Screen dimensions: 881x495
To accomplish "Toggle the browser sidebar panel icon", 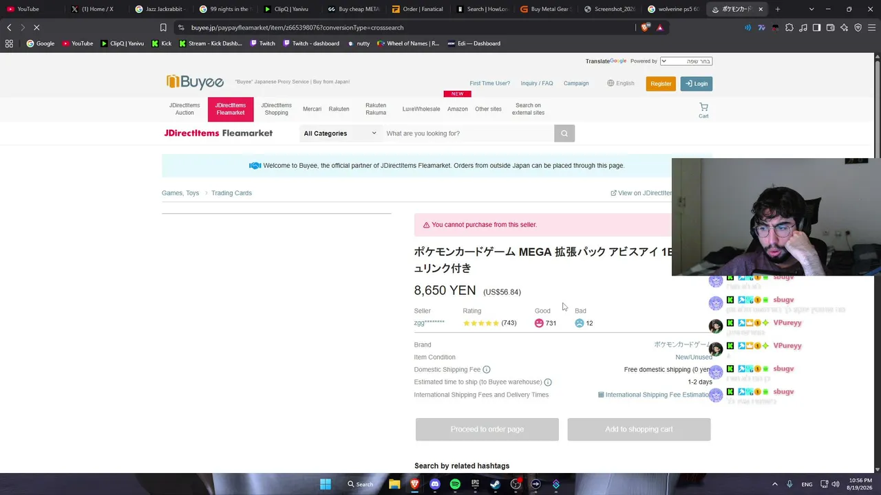I will [816, 27].
